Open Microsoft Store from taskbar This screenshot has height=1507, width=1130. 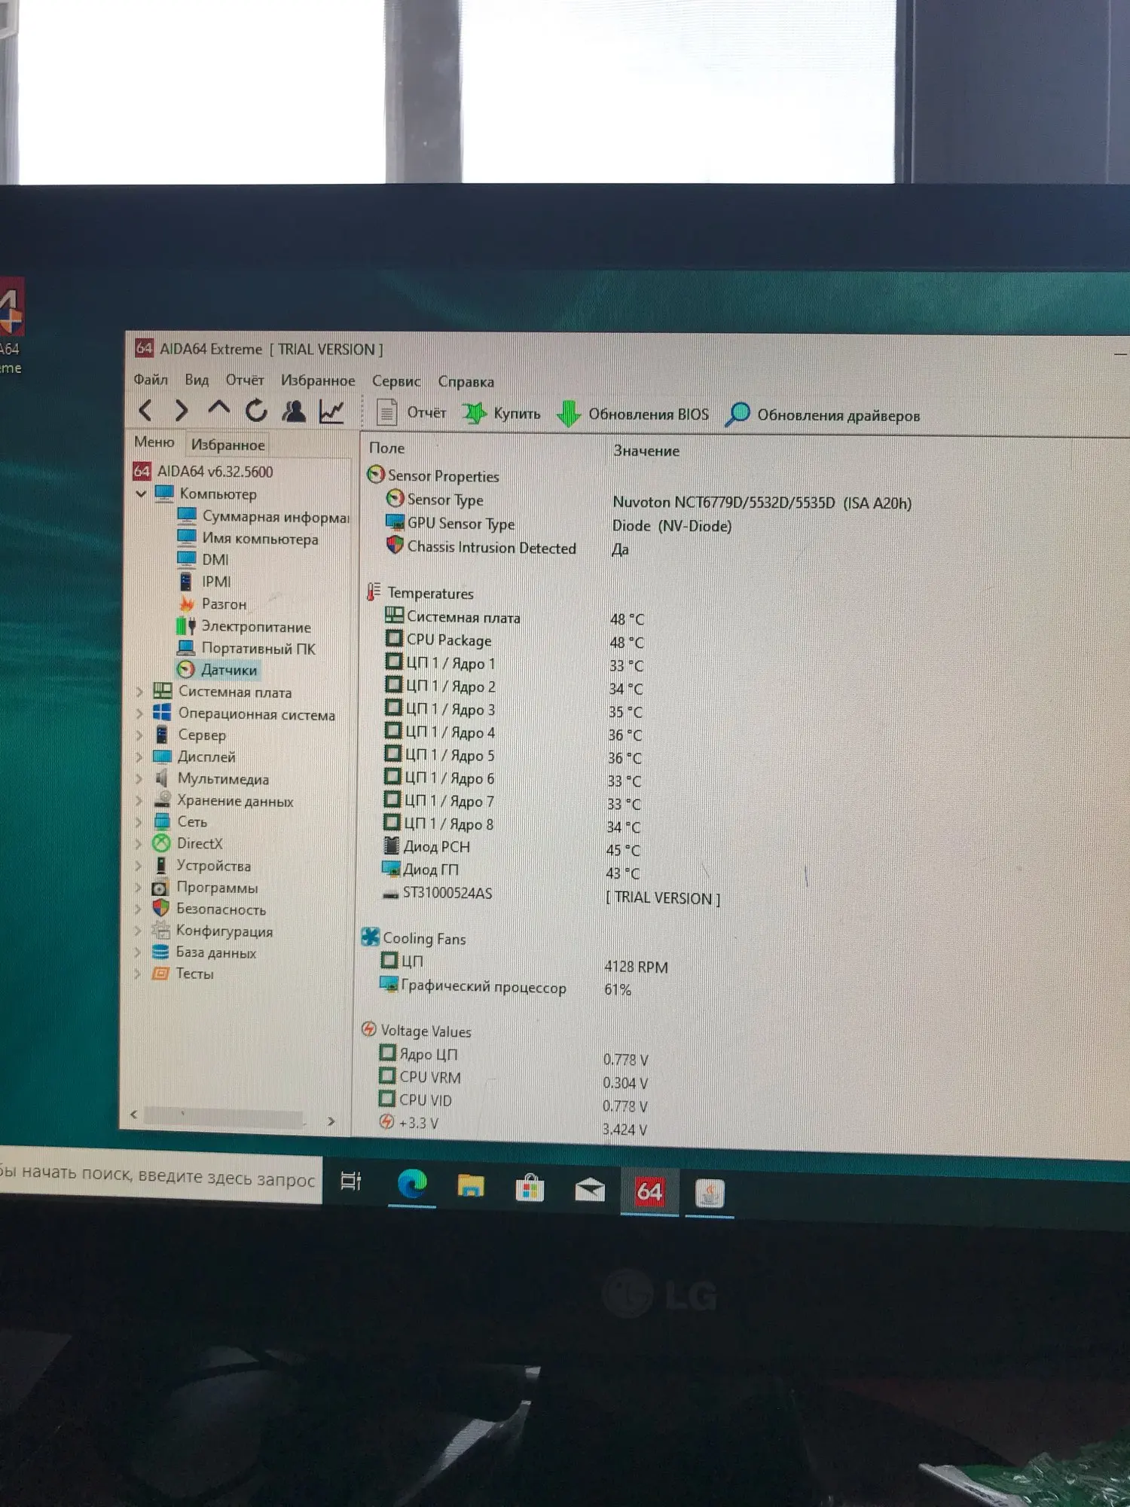click(x=530, y=1188)
